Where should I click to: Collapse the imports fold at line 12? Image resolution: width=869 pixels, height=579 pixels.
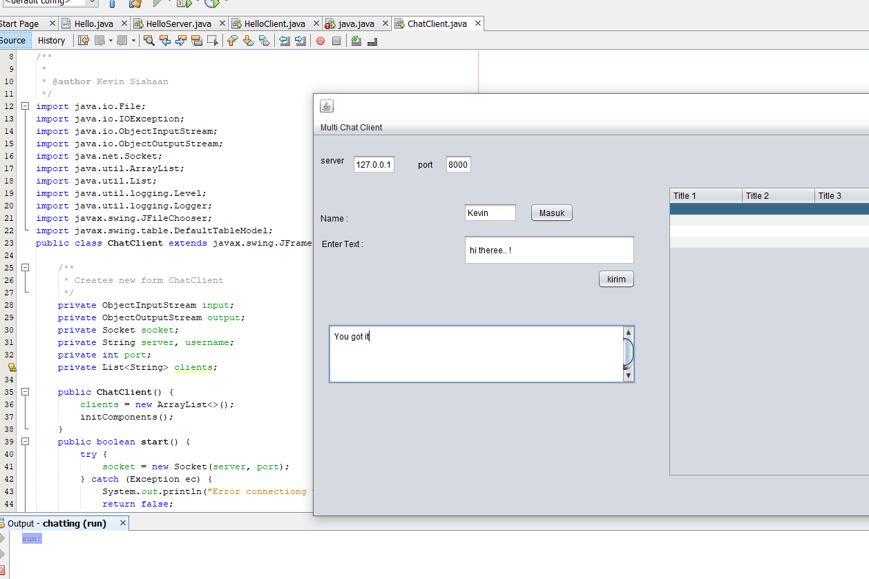pyautogui.click(x=25, y=106)
